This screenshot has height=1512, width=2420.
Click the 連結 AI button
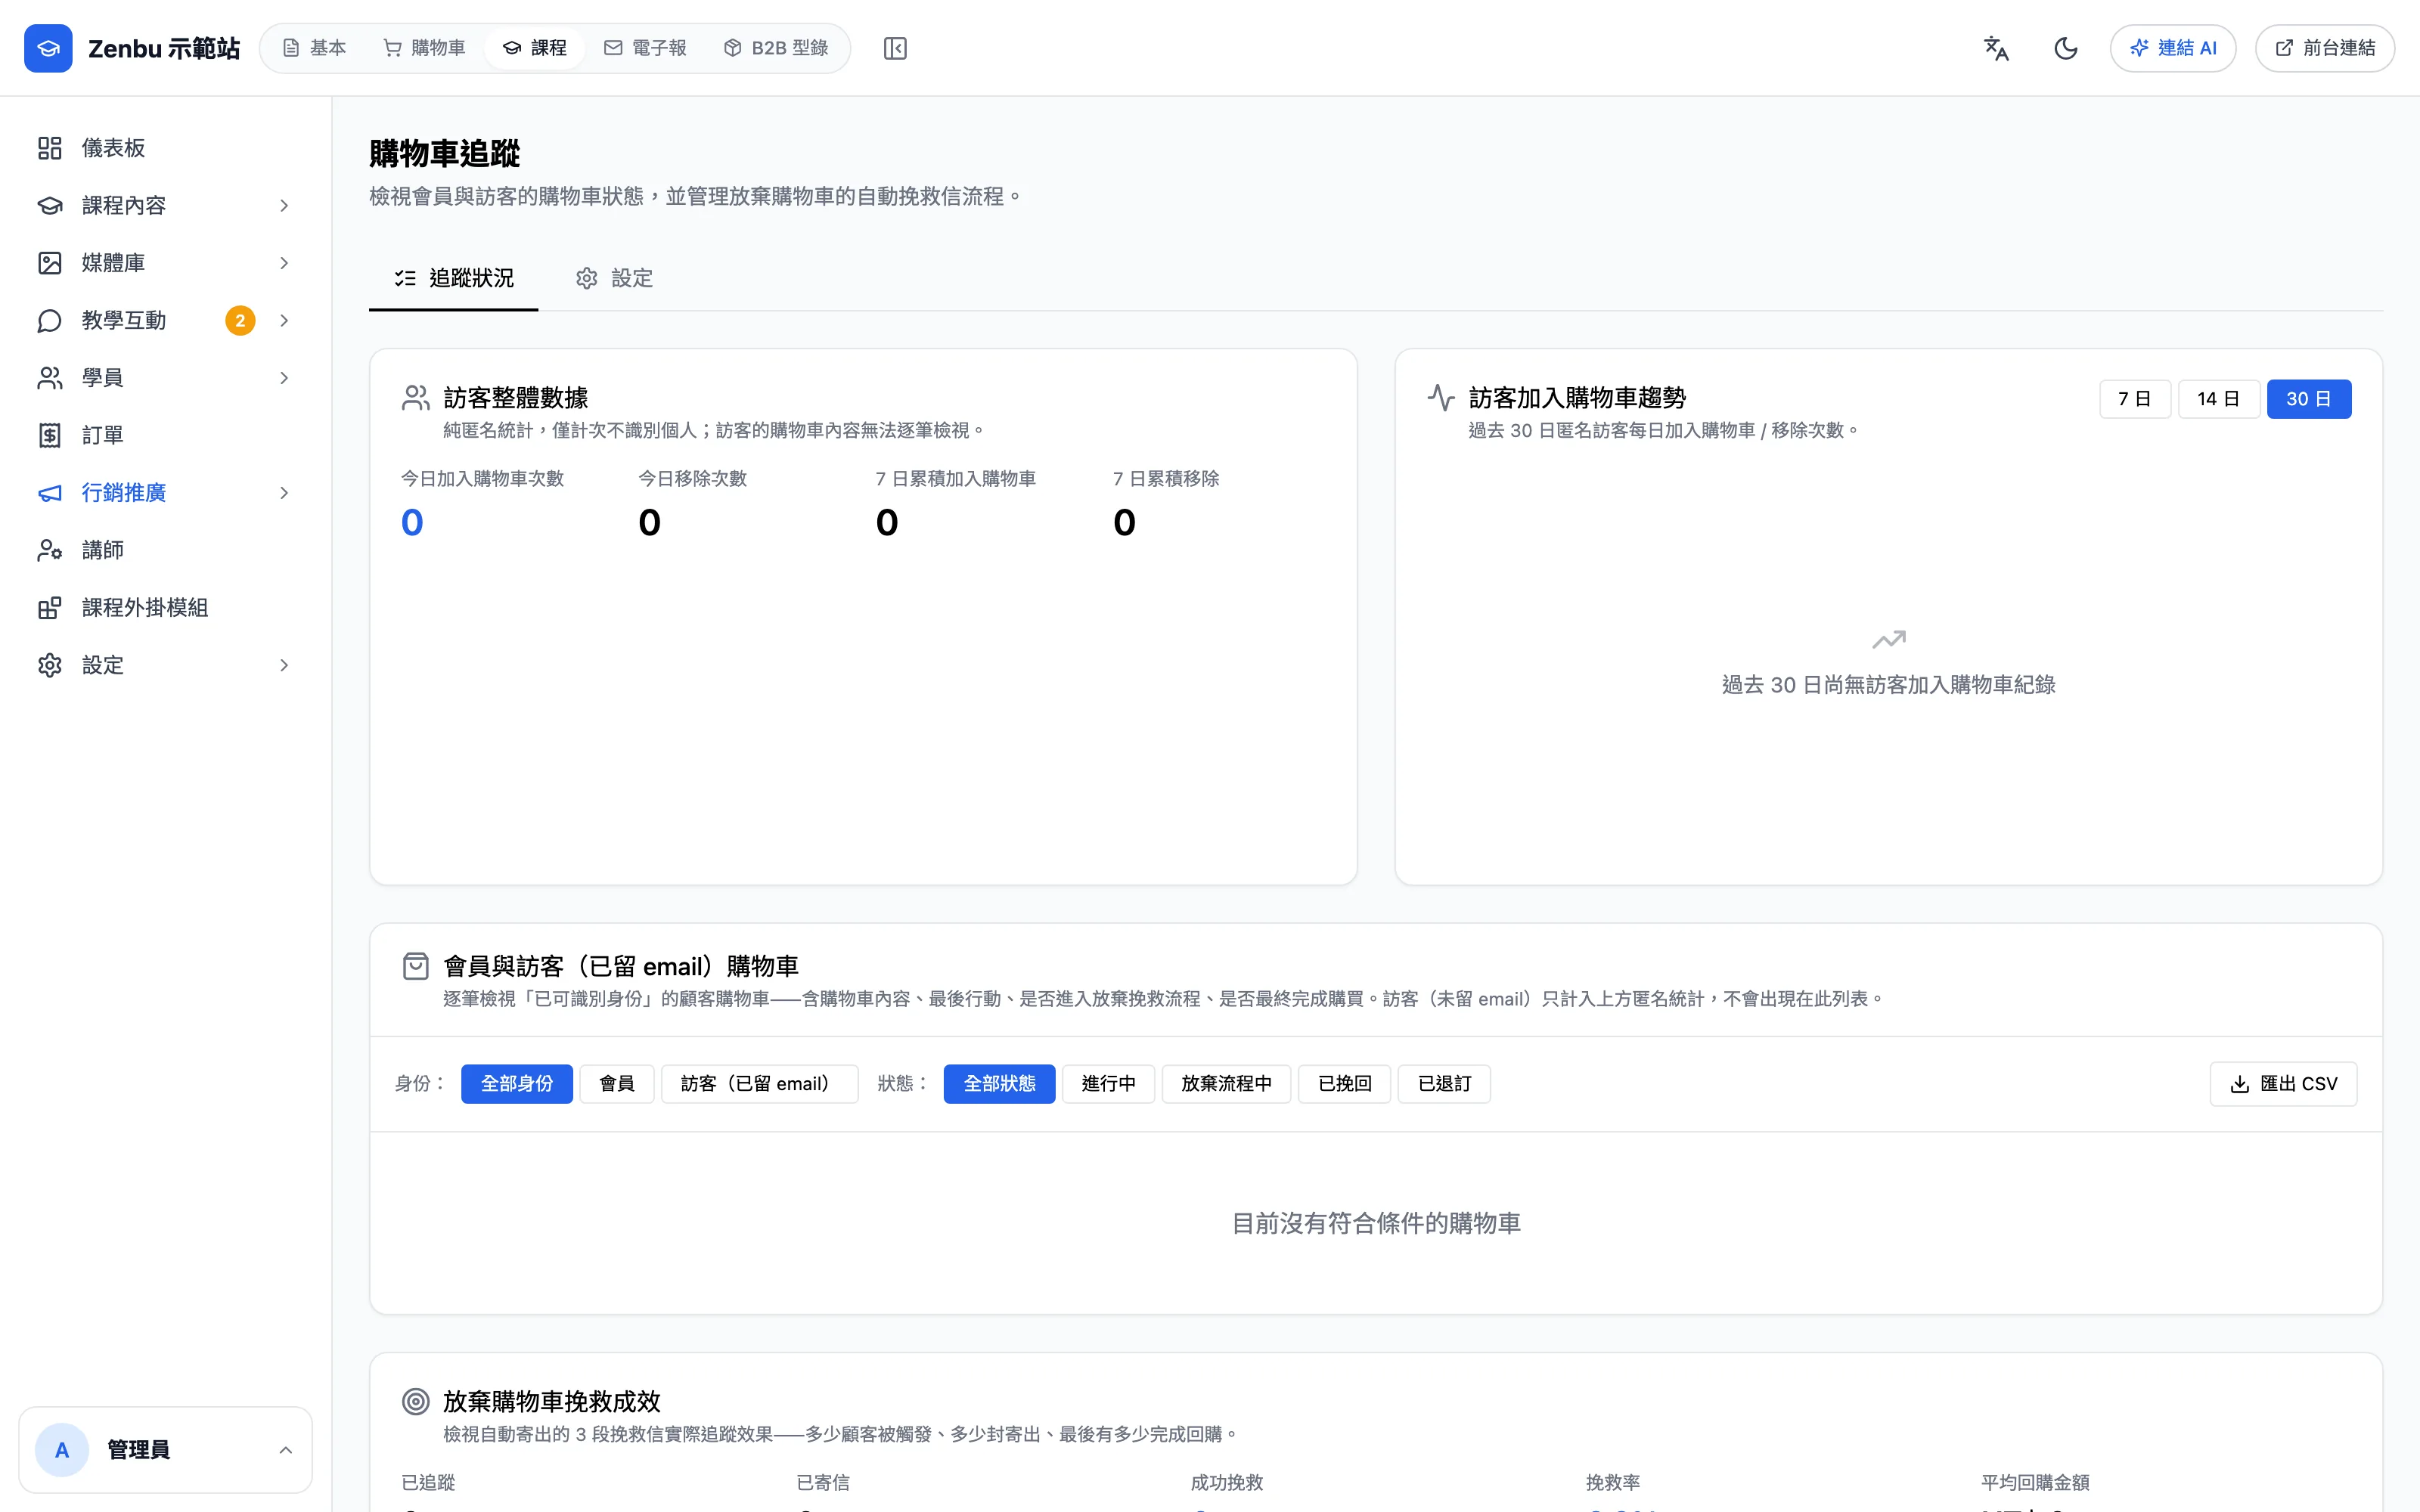click(2173, 48)
